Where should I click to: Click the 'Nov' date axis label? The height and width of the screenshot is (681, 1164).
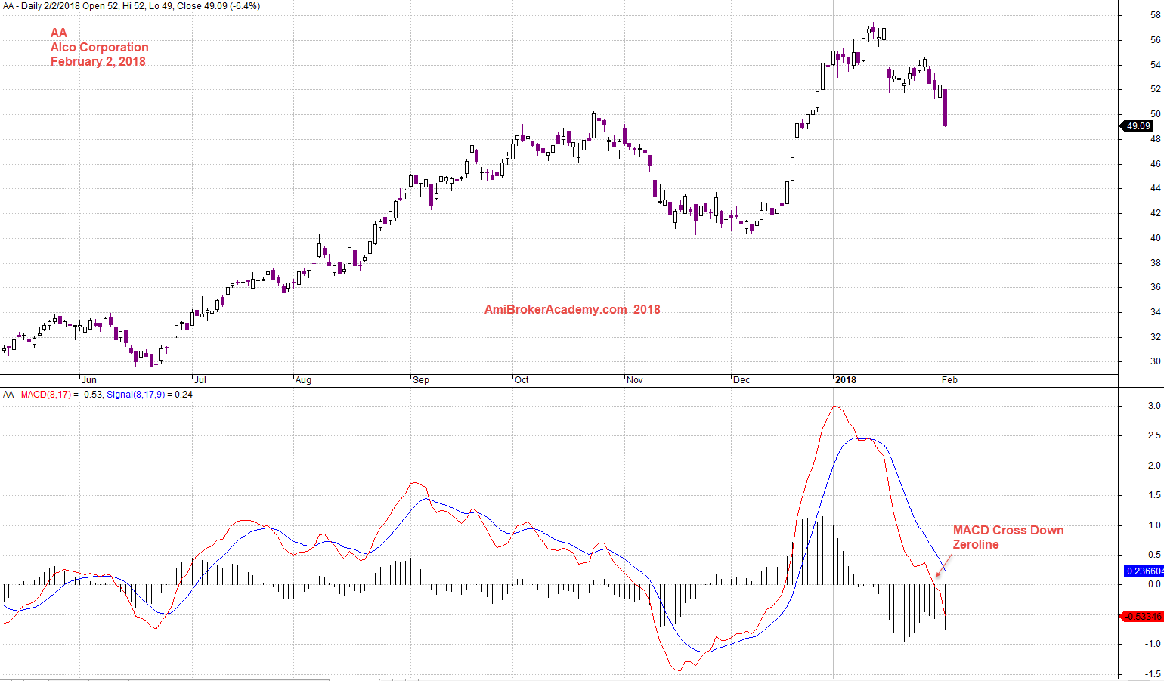point(635,380)
